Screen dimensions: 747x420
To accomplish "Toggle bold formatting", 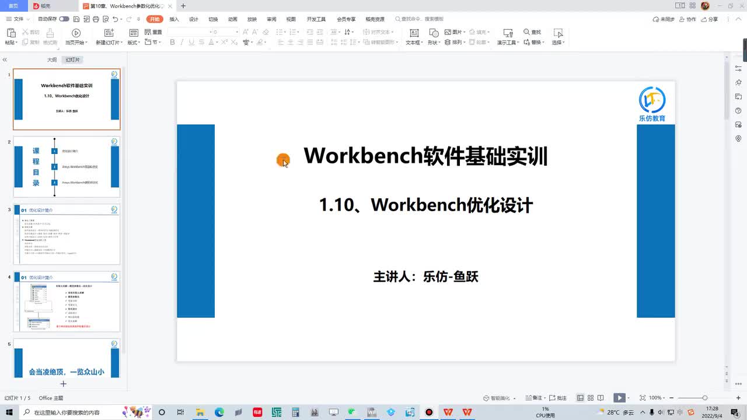I will [172, 43].
